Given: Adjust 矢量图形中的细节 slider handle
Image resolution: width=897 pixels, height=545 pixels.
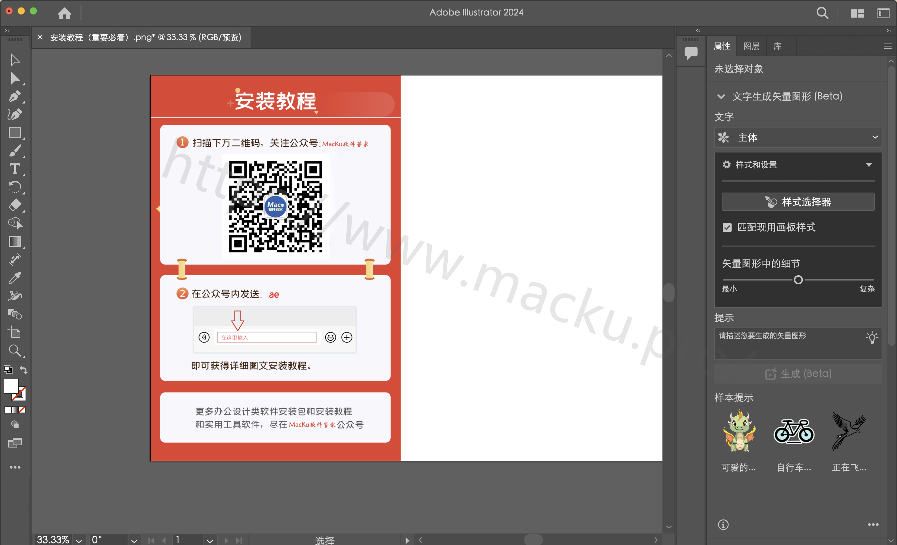Looking at the screenshot, I should tap(798, 280).
